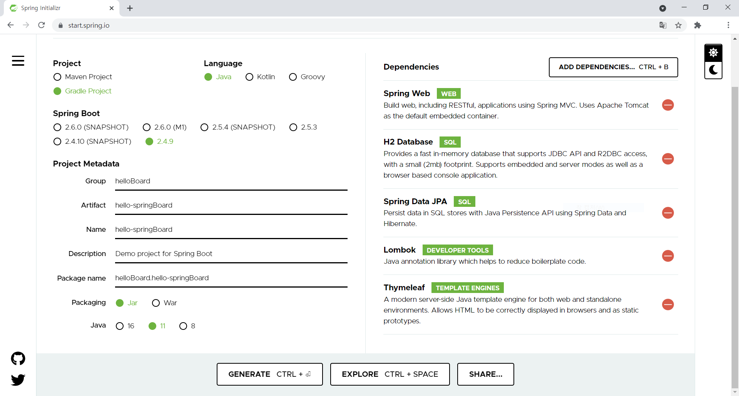Edit the Package name field
The image size is (739, 396).
231,278
